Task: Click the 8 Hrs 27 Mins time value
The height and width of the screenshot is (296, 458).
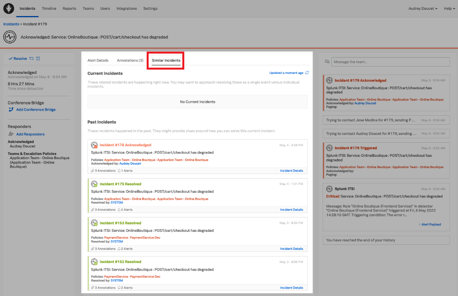Action: pyautogui.click(x=21, y=84)
